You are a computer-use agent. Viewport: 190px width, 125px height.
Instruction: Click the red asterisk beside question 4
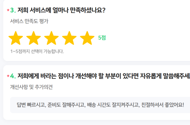click(8, 76)
